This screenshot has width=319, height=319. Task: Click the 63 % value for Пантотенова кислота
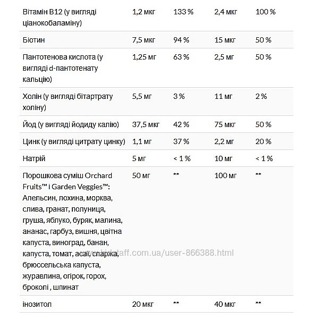point(180,57)
